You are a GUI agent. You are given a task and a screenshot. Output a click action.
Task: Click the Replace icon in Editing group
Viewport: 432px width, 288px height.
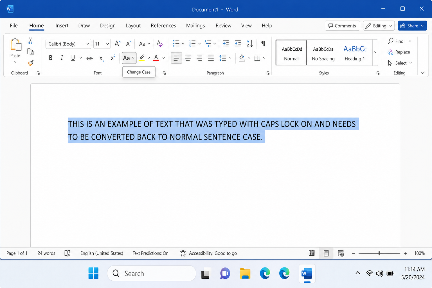tap(390, 52)
